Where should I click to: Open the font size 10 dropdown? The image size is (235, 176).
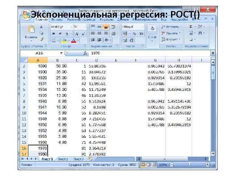pos(85,27)
